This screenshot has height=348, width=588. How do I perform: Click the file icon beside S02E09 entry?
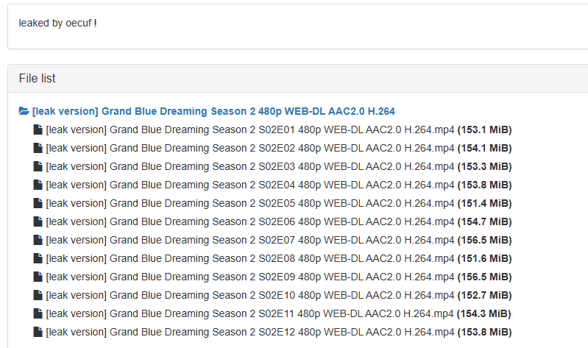click(38, 277)
